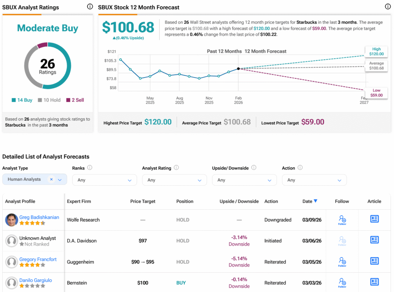Open the Upside/Downside dropdown

244,180
